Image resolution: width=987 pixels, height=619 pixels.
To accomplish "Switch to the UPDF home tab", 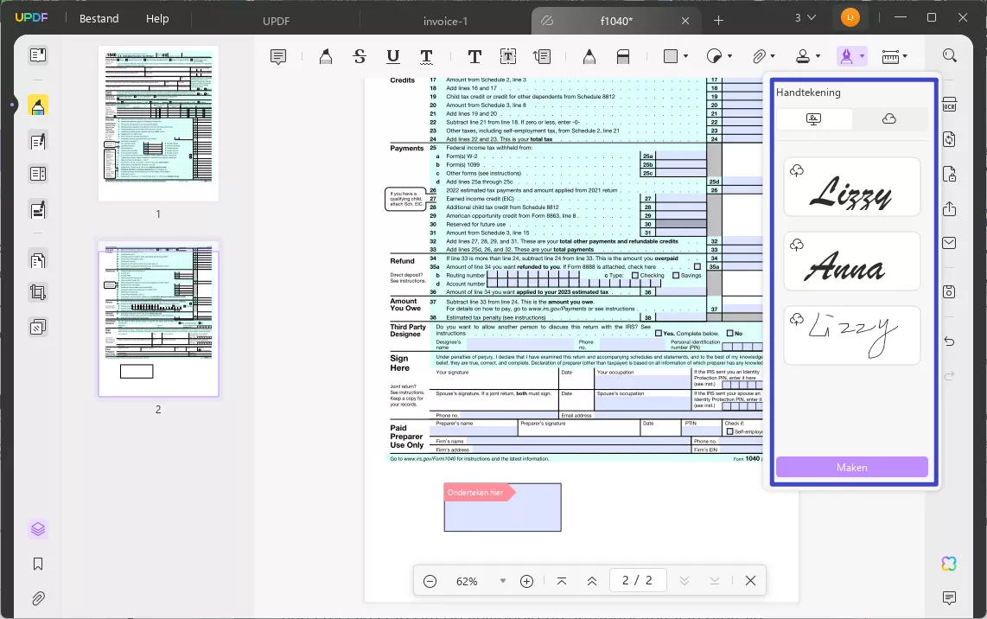I will 277,21.
